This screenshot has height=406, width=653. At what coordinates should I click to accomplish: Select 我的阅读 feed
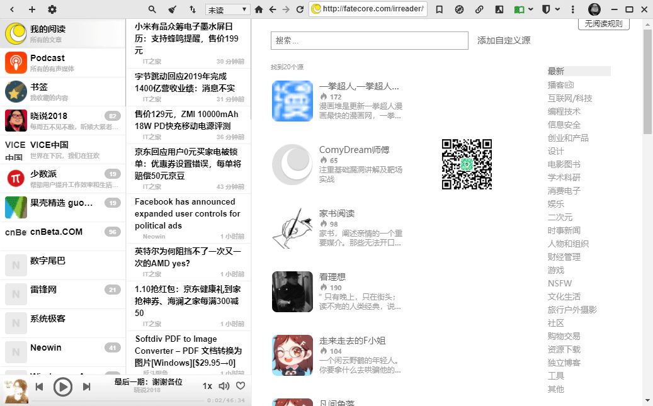pos(62,34)
